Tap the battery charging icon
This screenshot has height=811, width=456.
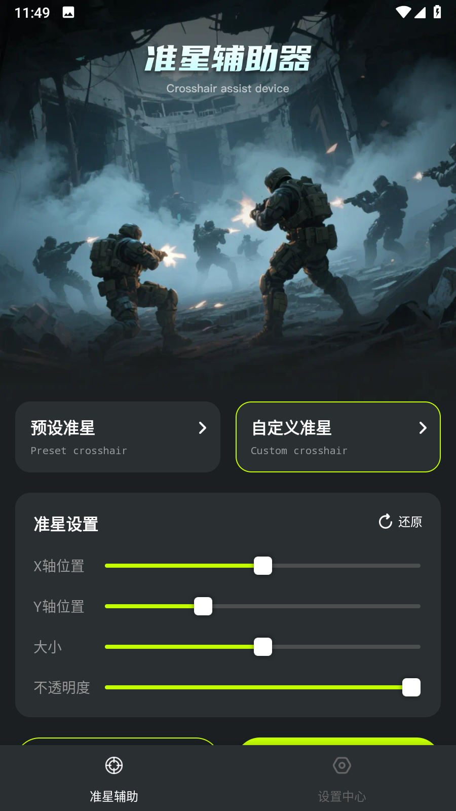click(437, 12)
